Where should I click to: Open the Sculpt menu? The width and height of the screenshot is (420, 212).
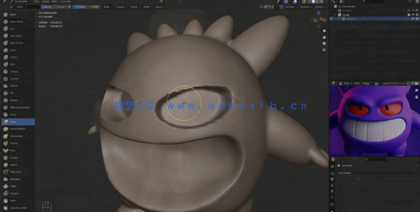point(46,1)
